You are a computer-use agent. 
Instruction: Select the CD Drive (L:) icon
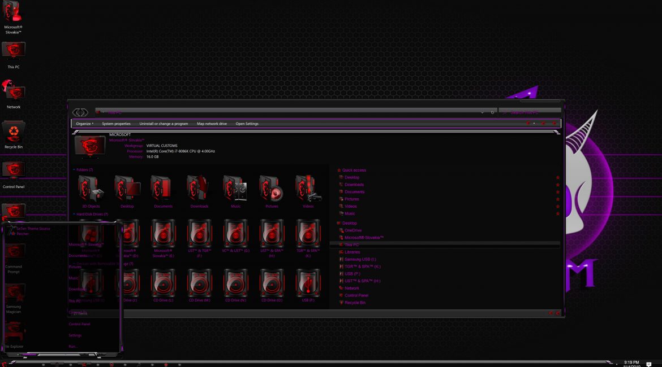(163, 283)
